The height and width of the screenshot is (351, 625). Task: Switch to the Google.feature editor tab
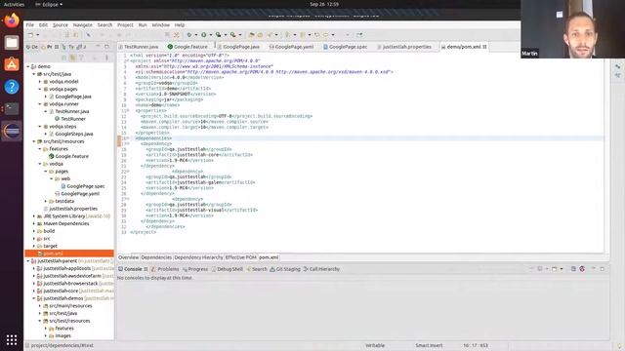[x=187, y=47]
